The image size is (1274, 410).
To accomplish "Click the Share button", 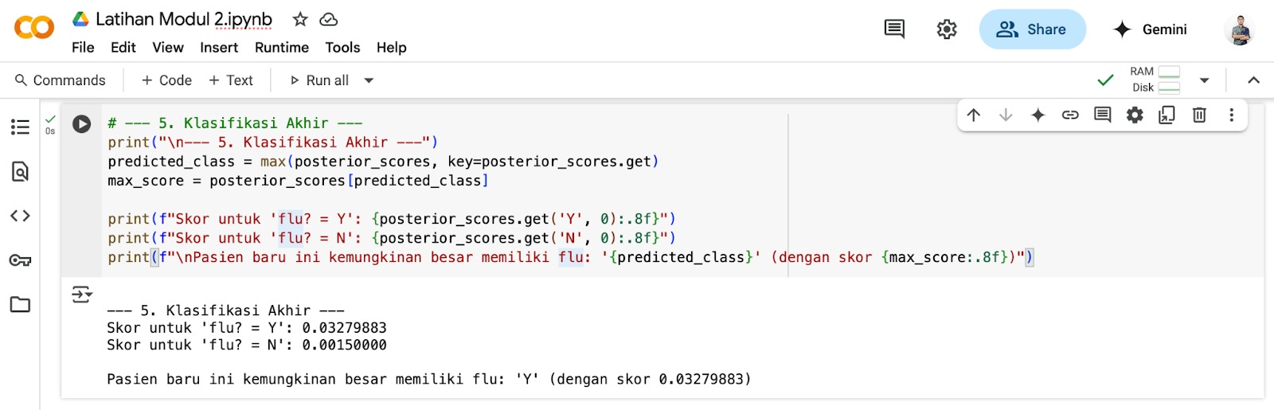I will click(1032, 29).
